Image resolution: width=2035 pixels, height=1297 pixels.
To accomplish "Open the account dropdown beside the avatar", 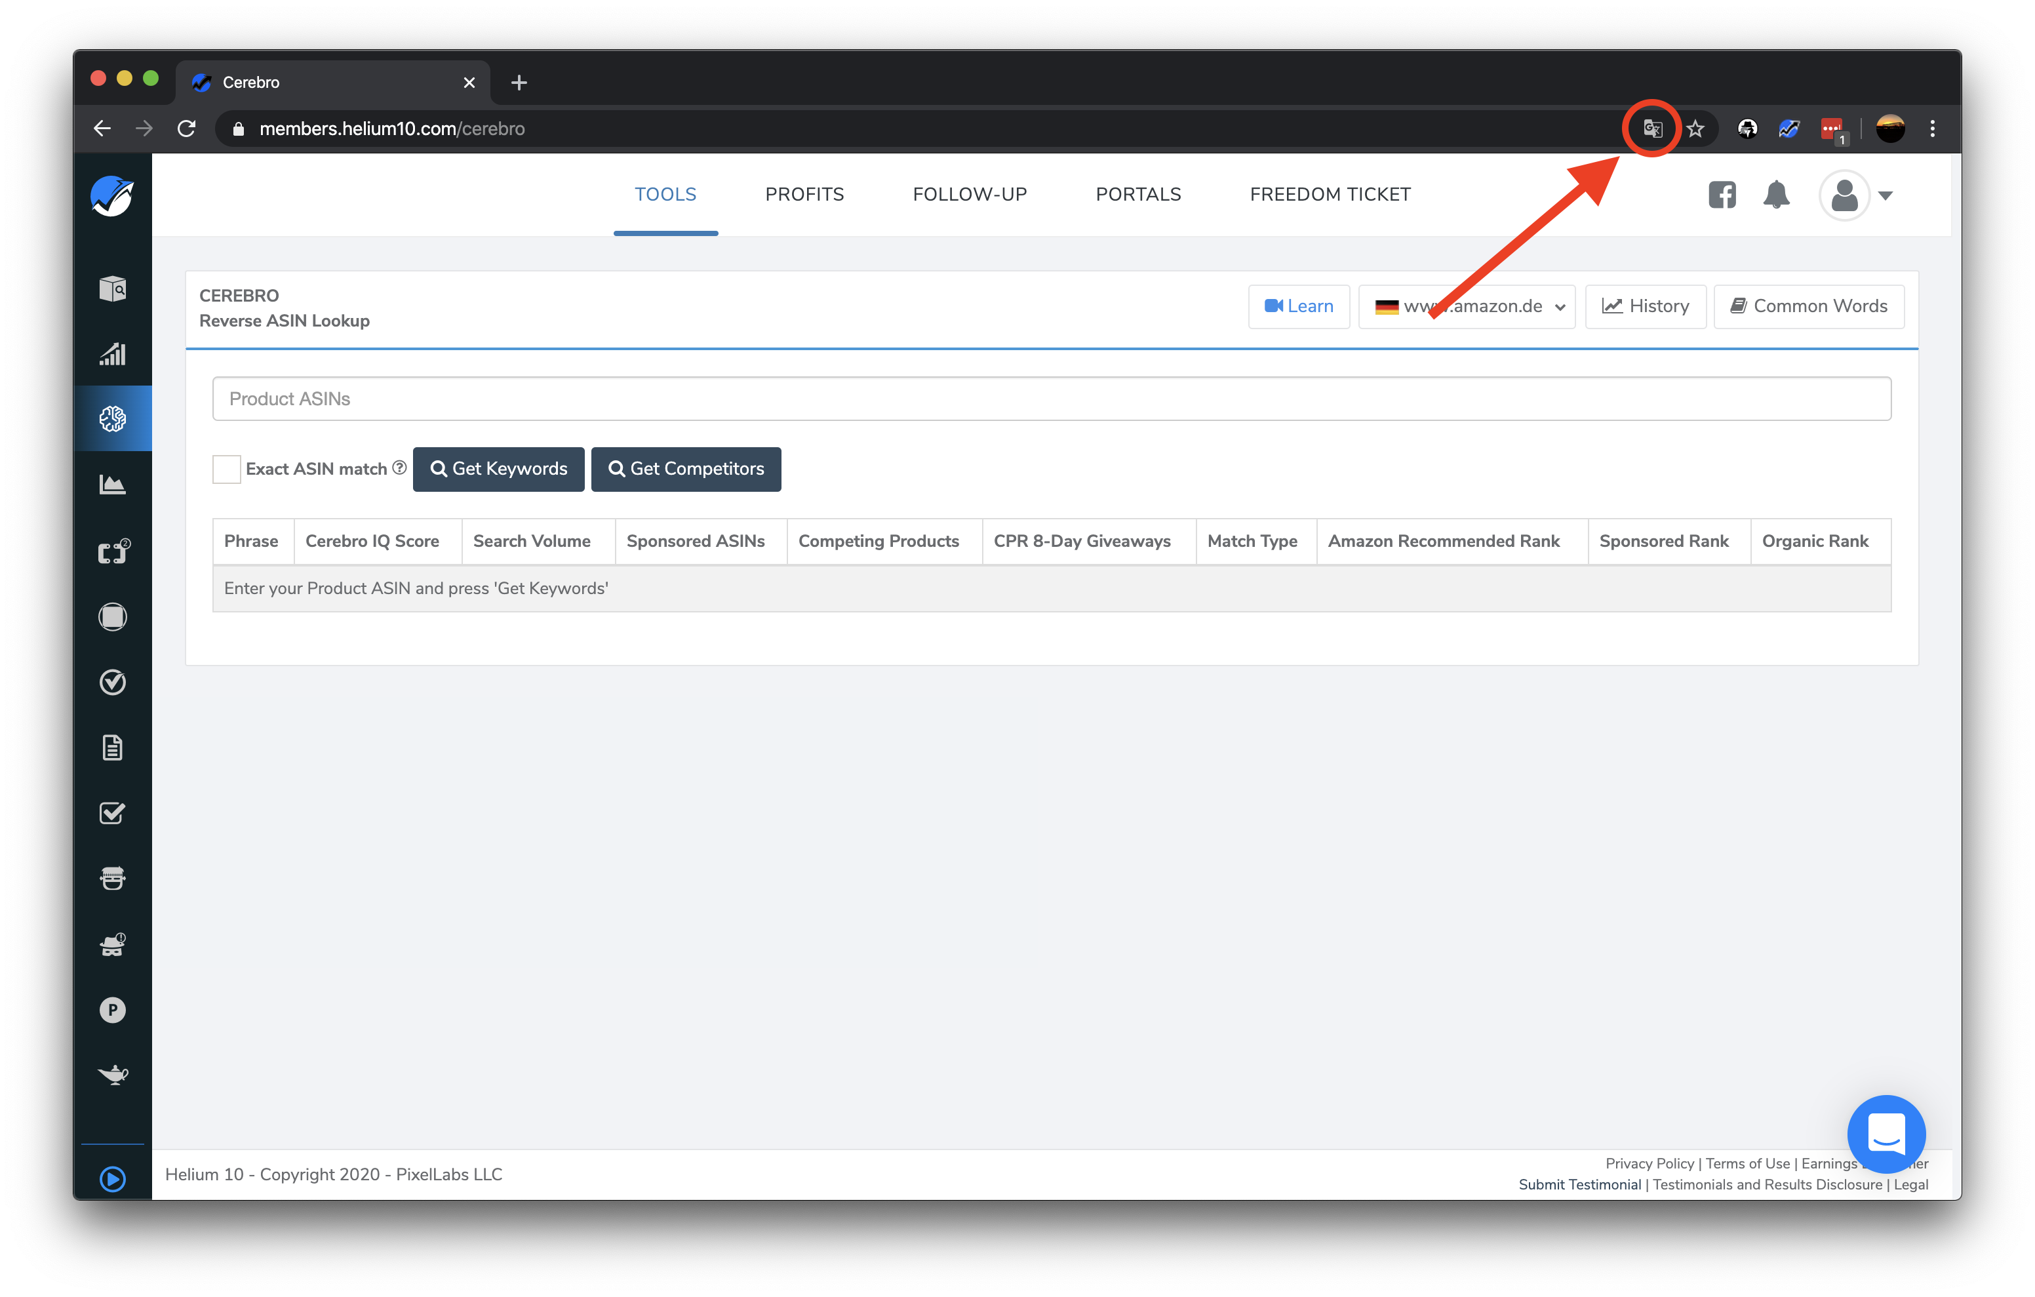I will point(1886,195).
